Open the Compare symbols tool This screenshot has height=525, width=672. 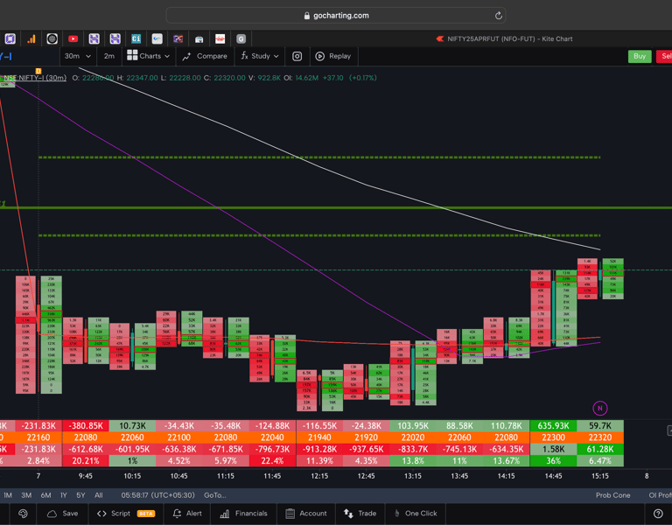[205, 56]
